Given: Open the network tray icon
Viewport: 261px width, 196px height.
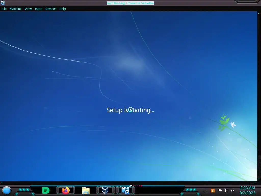Looking at the screenshot, I should pyautogui.click(x=227, y=190).
